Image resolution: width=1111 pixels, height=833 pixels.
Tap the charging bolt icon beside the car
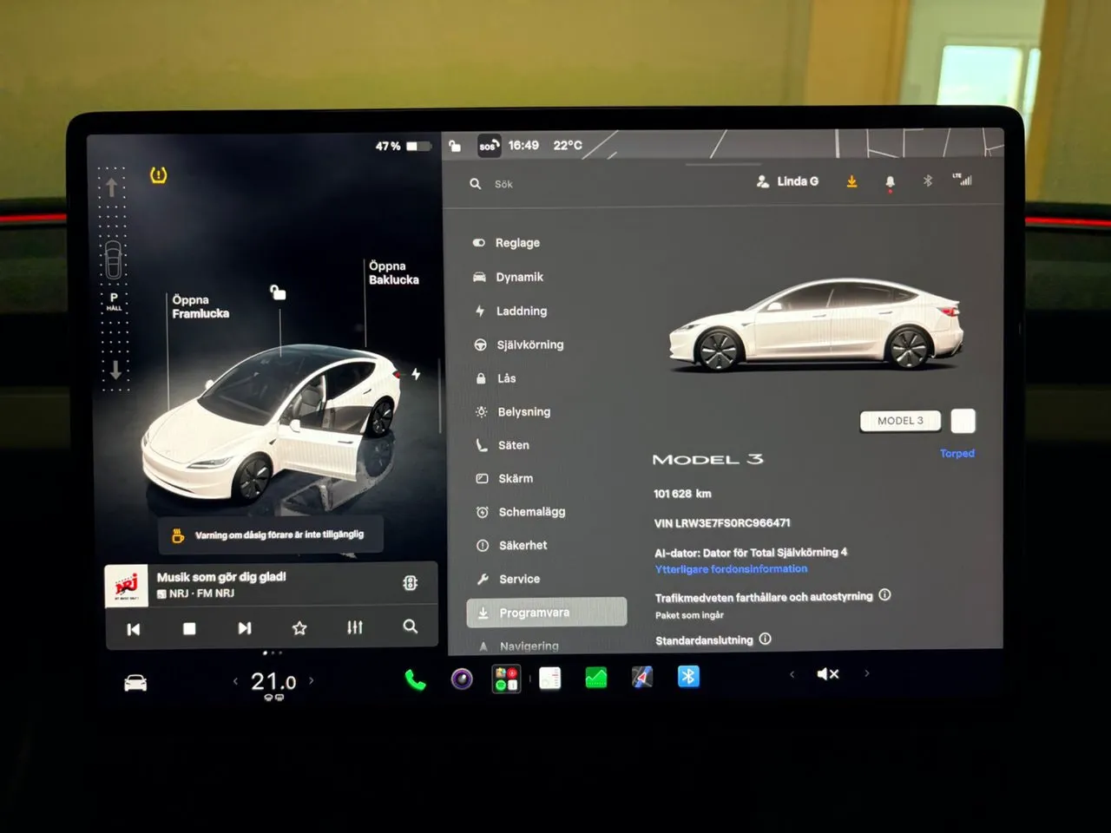(x=416, y=374)
